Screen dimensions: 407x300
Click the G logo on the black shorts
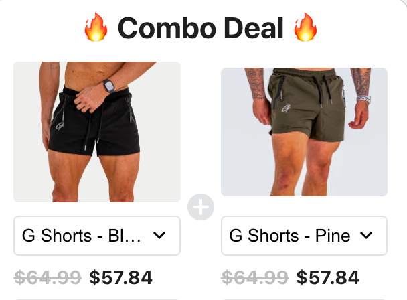[60, 126]
